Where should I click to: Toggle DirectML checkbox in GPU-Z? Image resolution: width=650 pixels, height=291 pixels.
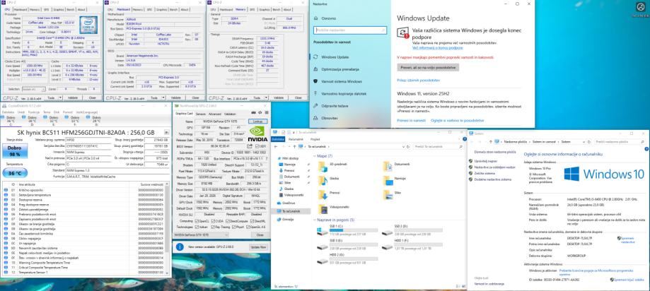(x=250, y=220)
